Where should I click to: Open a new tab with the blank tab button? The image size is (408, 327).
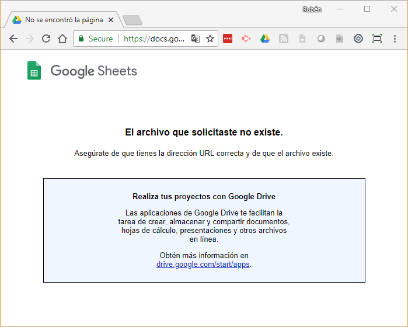click(132, 20)
